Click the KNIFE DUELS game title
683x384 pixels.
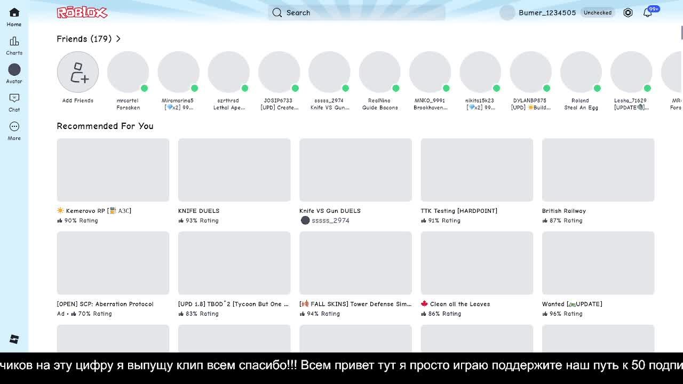pos(198,211)
